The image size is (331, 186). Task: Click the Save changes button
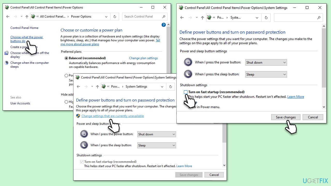[x=286, y=117]
